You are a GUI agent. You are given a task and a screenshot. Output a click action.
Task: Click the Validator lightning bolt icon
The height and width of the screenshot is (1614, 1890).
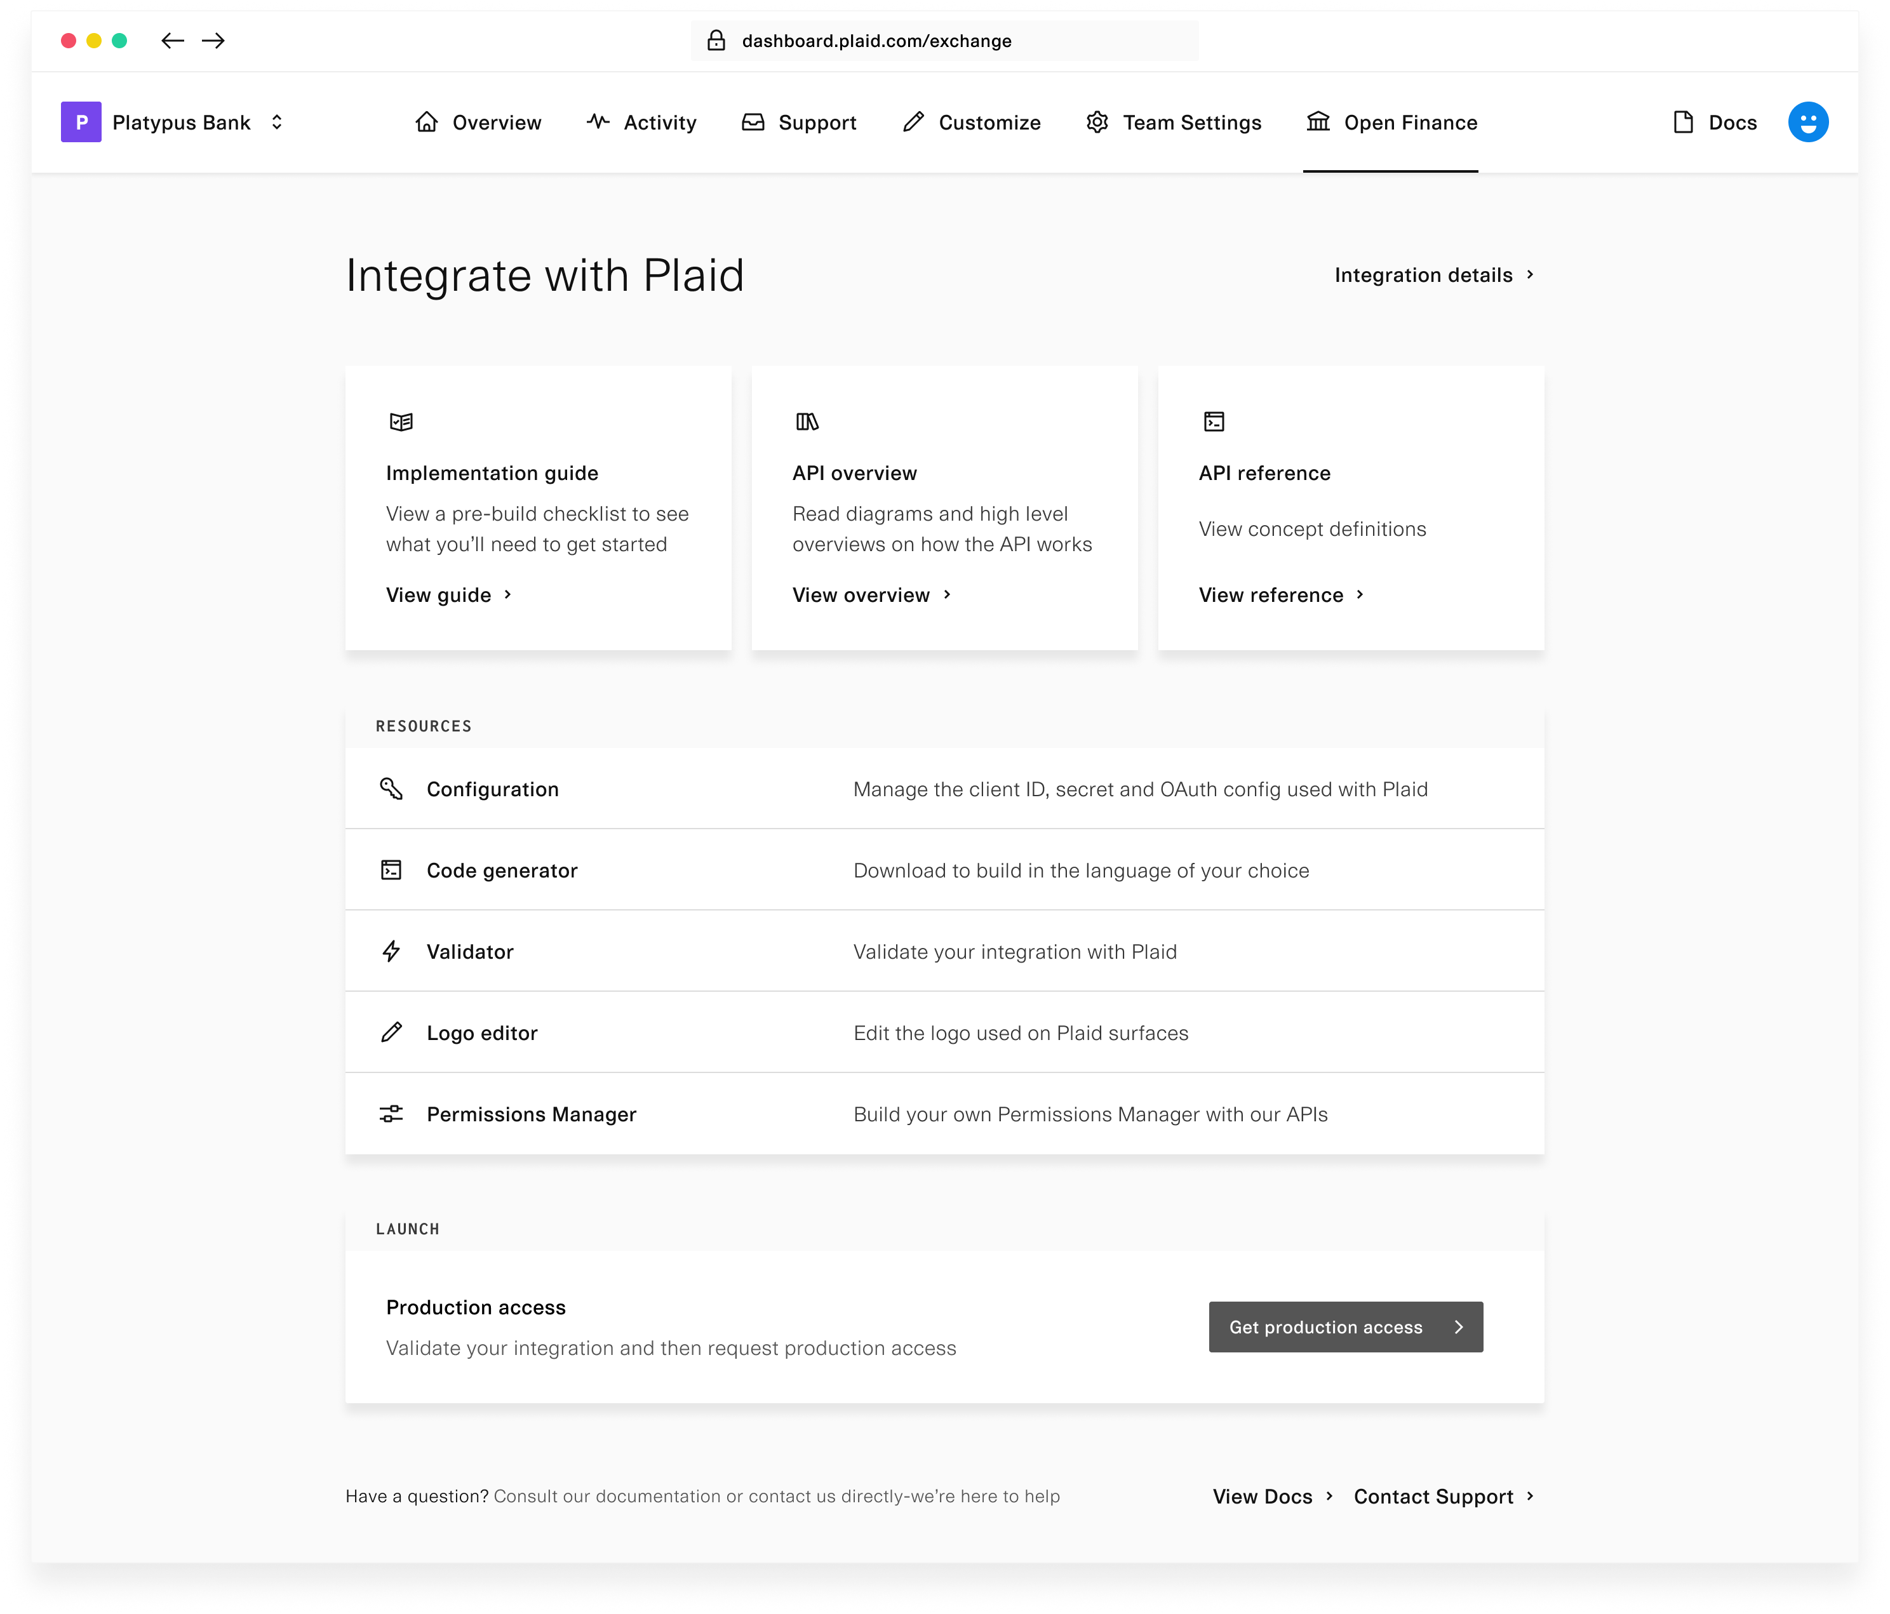[x=391, y=951]
